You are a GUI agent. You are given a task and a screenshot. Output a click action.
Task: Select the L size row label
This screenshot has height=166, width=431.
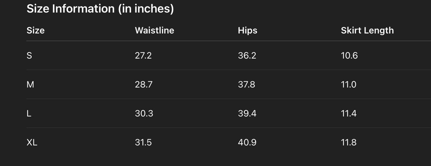[x=29, y=114]
